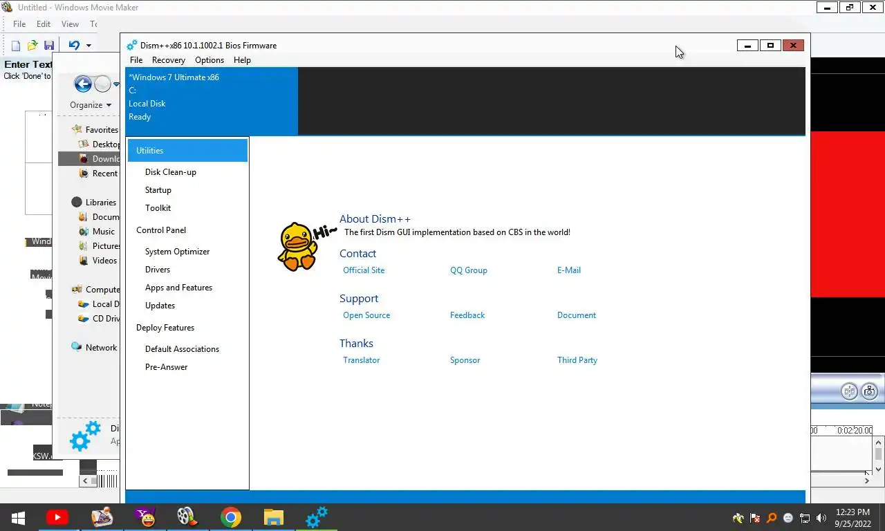This screenshot has height=531, width=885.
Task: Open Startup in Dism++ sidebar
Action: (x=158, y=190)
